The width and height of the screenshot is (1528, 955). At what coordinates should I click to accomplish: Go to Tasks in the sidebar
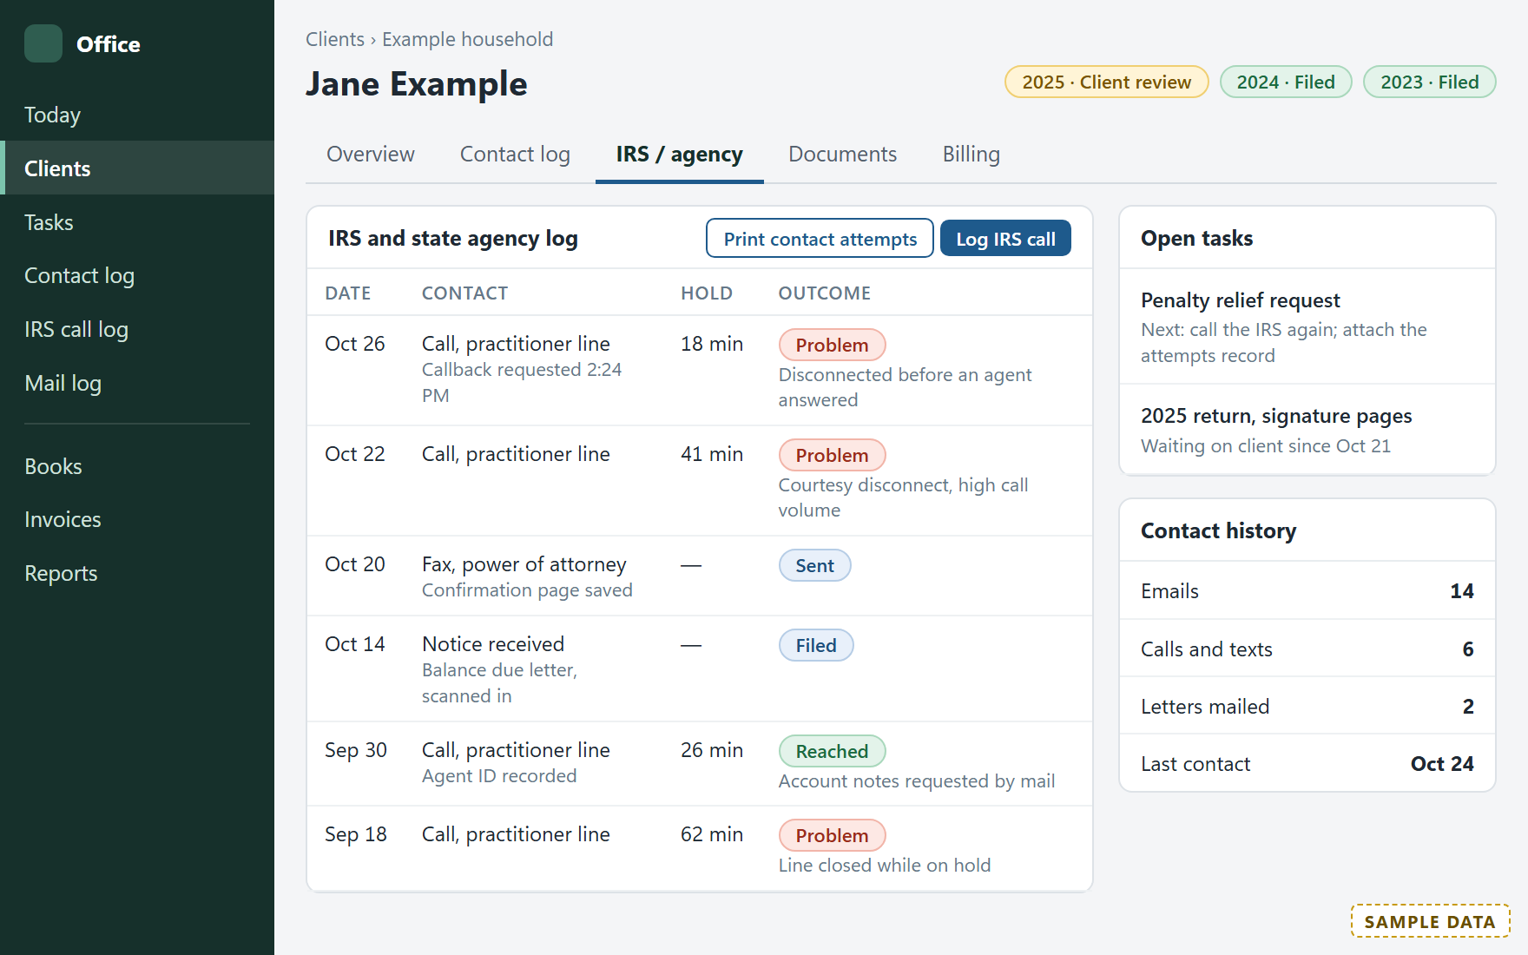137,222
